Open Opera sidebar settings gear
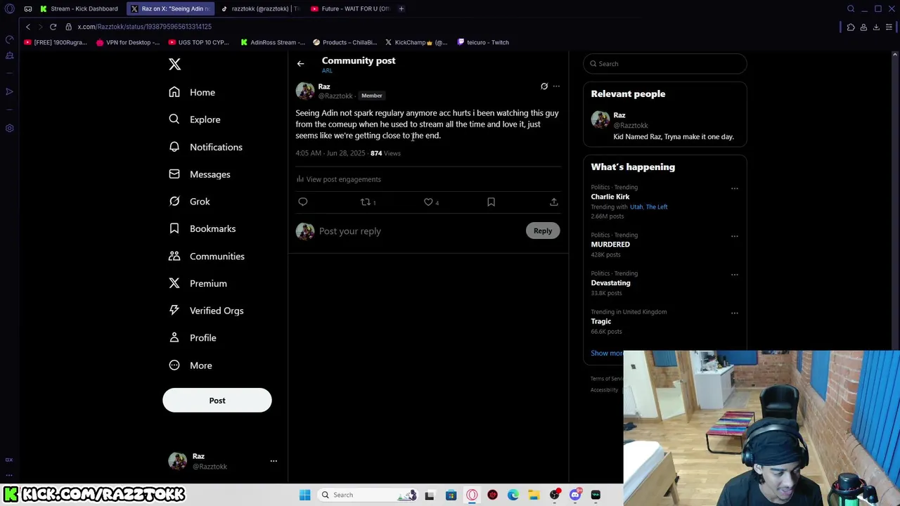This screenshot has height=506, width=900. click(10, 129)
